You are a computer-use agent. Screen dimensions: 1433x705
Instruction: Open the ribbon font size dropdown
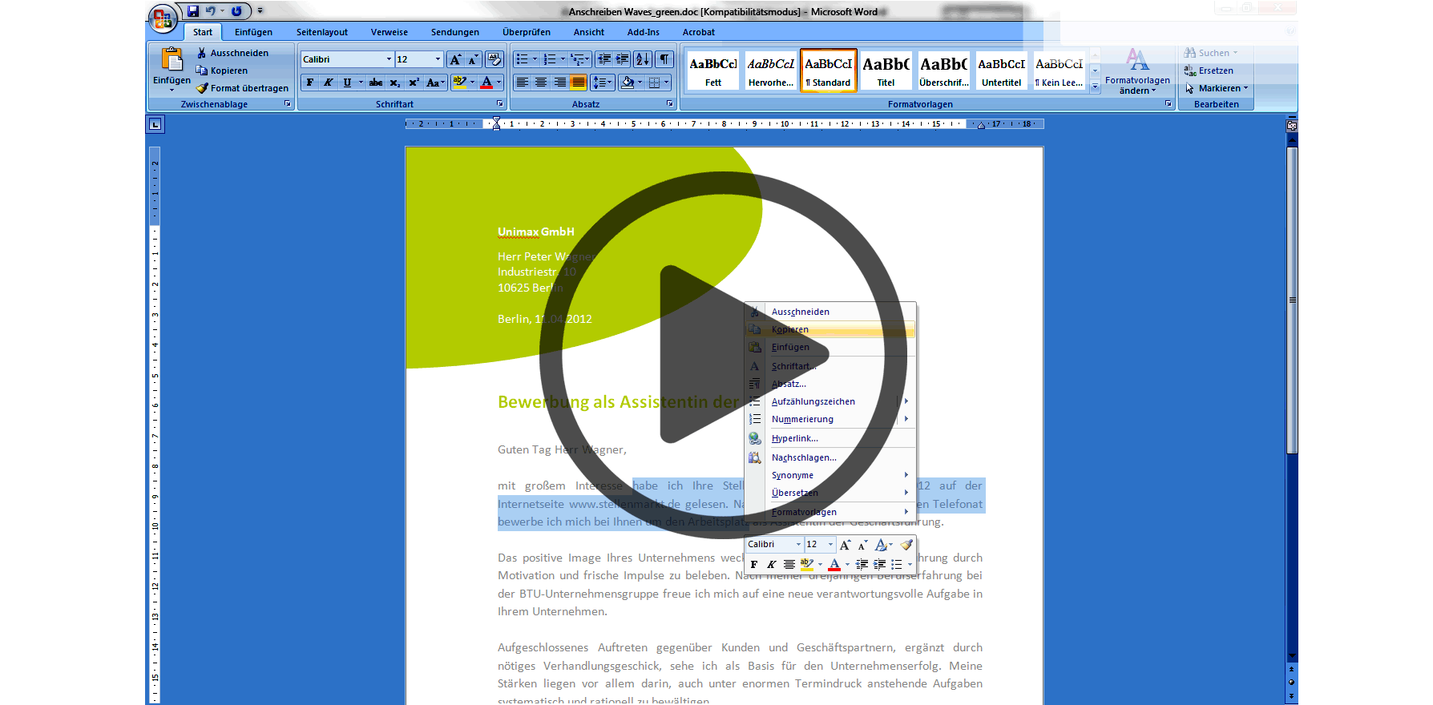coord(438,59)
